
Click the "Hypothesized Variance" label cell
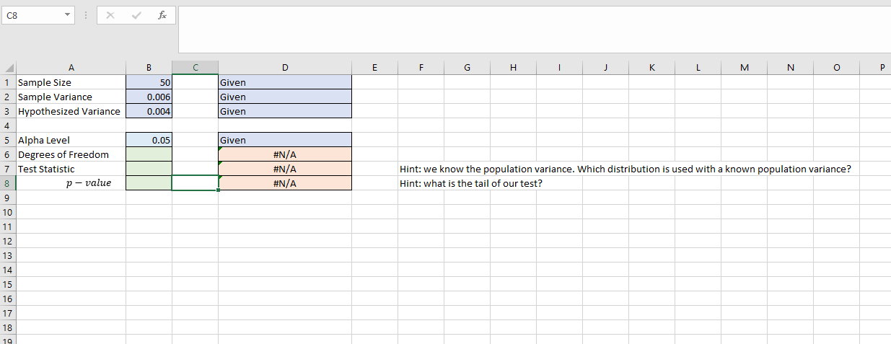tap(69, 111)
